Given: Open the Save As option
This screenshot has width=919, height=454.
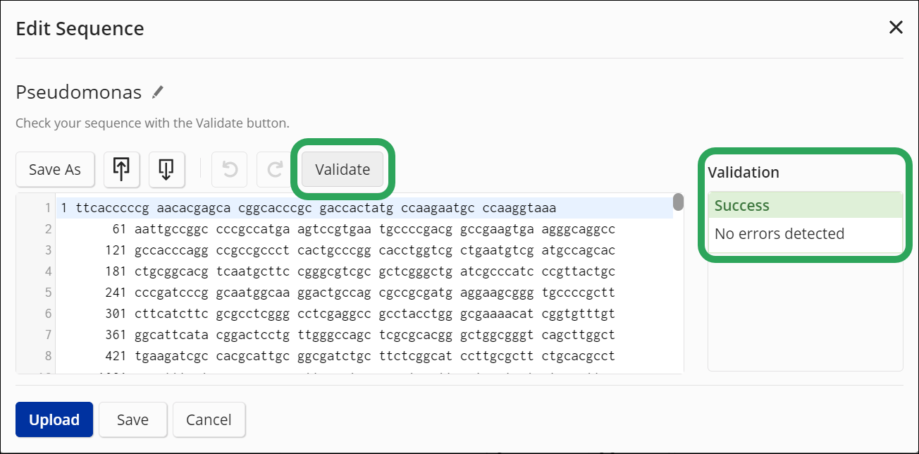Looking at the screenshot, I should click(55, 169).
